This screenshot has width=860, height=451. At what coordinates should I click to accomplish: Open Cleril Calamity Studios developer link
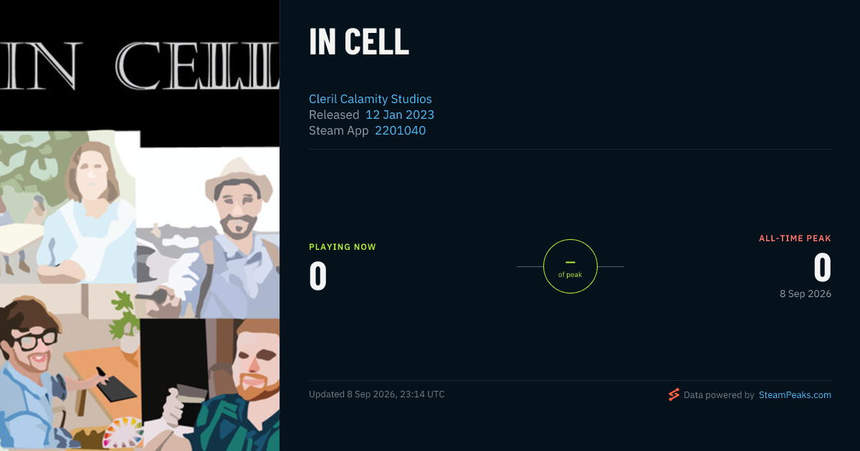tap(371, 99)
